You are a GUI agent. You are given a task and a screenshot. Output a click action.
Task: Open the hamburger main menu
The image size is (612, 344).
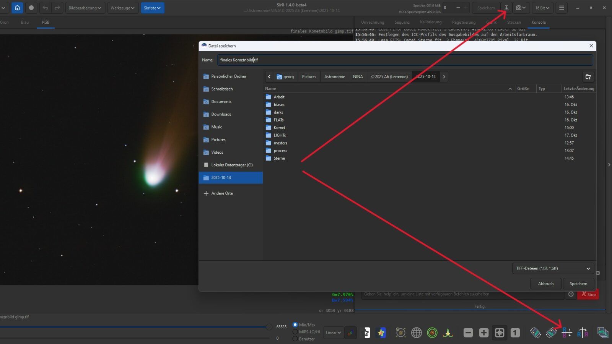[562, 8]
